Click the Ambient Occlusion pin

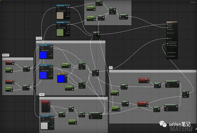point(168,52)
